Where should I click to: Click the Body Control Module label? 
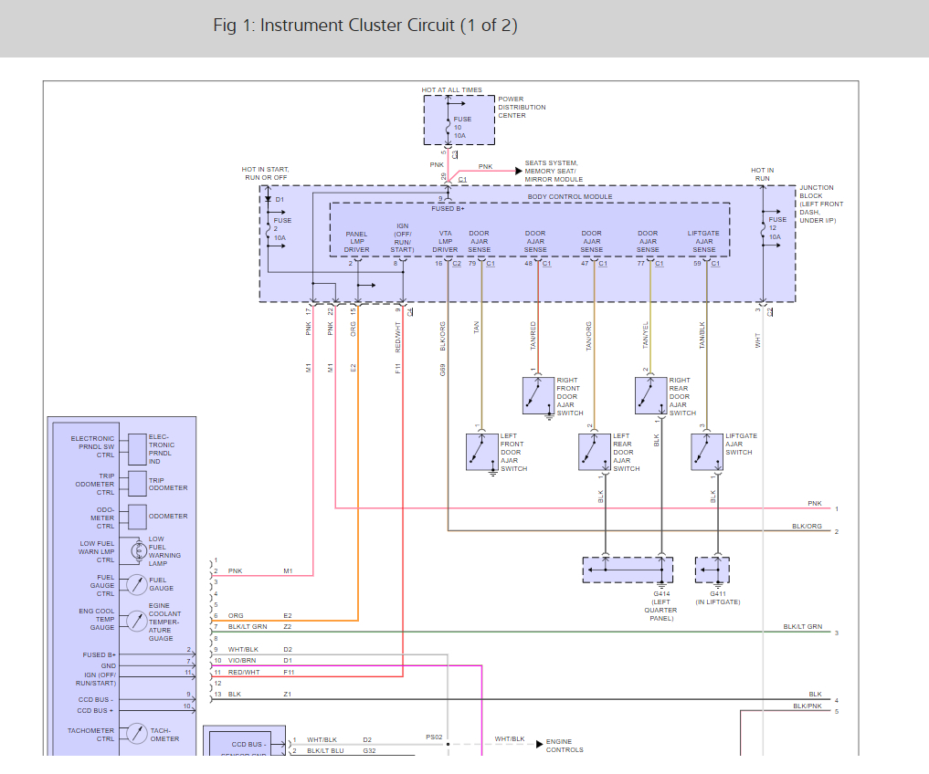570,196
